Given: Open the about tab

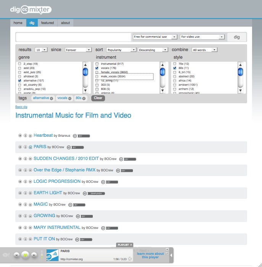Looking at the screenshot, I should click(65, 23).
